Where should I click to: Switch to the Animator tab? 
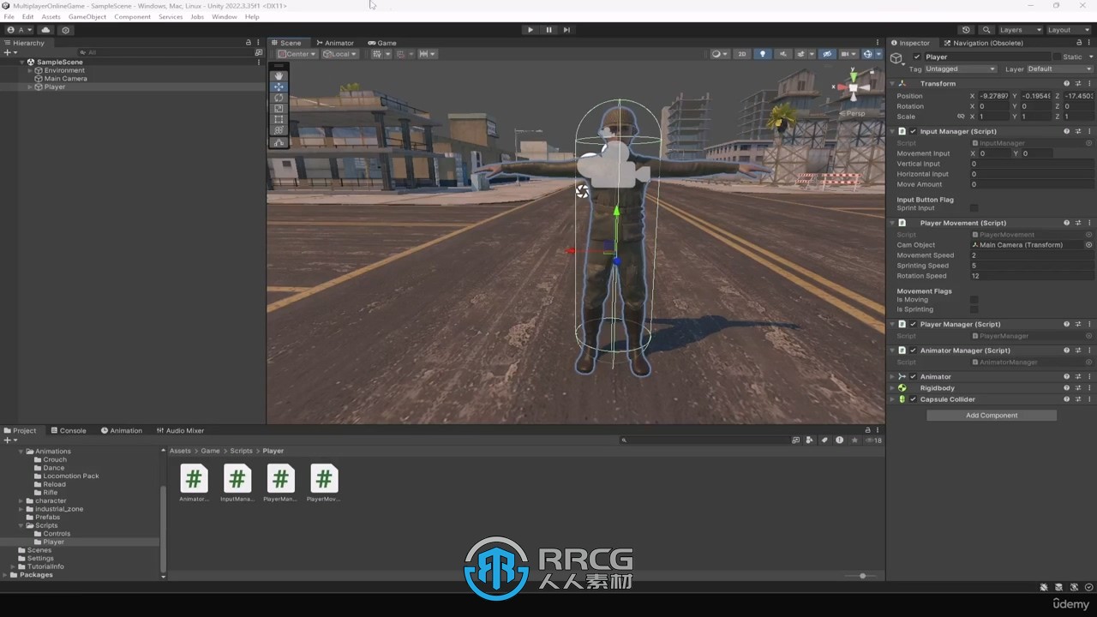pos(334,43)
